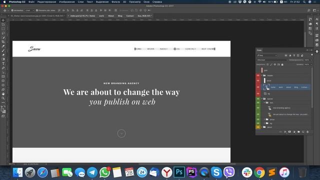Toggle the Auto-Select checkbox
320x180 pixels.
coord(12,10)
